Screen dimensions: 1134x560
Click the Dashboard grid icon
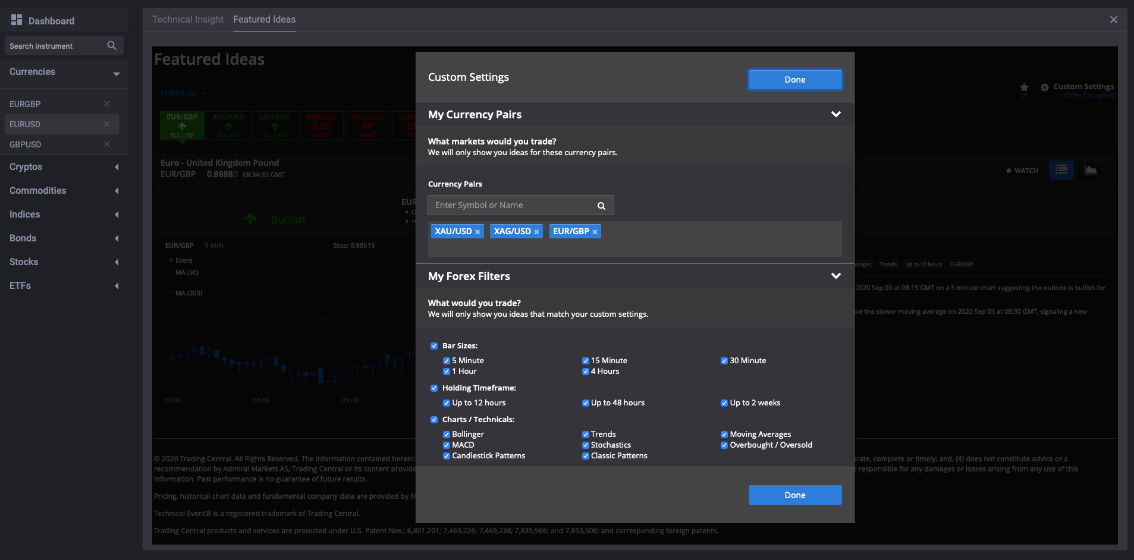tap(17, 20)
